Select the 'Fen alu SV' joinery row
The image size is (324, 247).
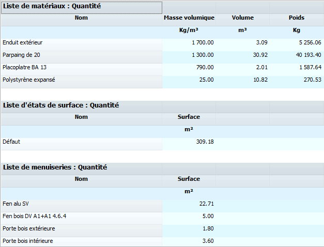point(82,206)
